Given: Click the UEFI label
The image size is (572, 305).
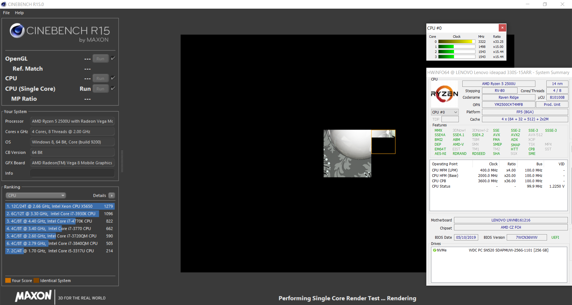Looking at the screenshot, I should tap(555, 237).
